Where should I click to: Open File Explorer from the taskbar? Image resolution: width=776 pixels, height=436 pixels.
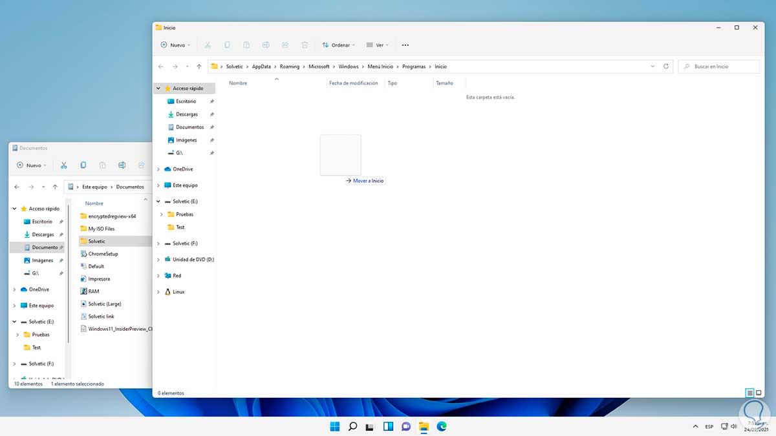[424, 426]
